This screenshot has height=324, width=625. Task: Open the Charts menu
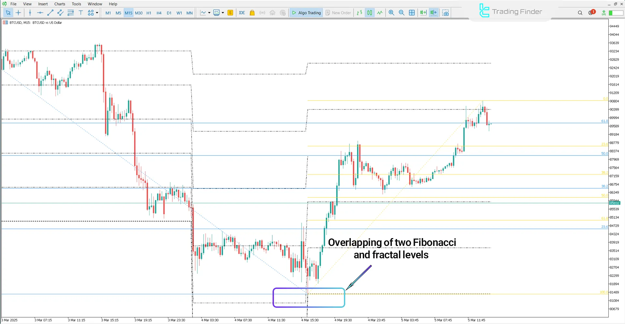click(x=60, y=4)
